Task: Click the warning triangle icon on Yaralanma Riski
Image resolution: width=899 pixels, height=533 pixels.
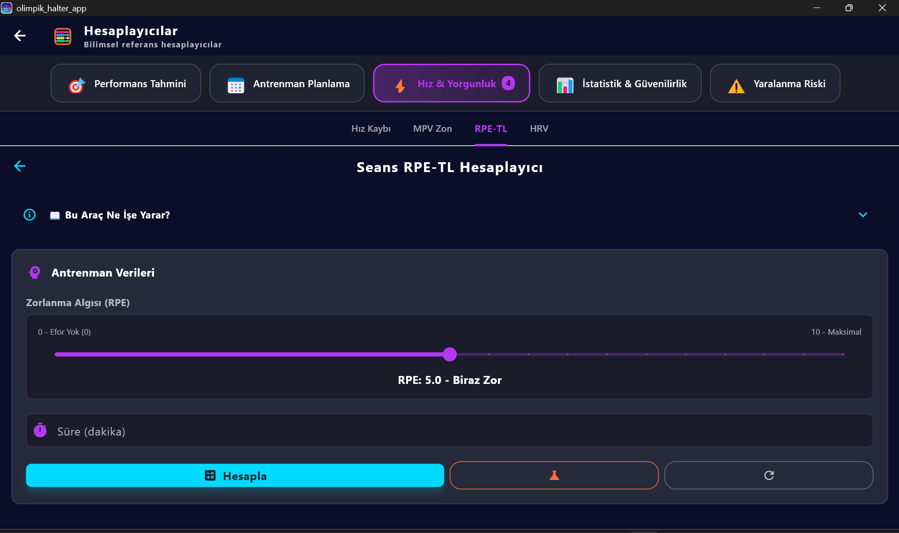Action: [x=736, y=85]
